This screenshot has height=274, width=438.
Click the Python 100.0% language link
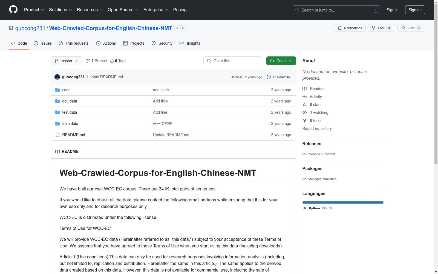(318, 208)
